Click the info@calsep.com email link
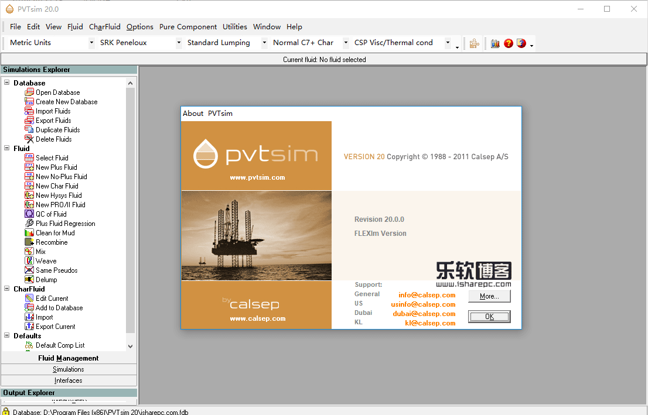648x415 pixels. pos(427,295)
